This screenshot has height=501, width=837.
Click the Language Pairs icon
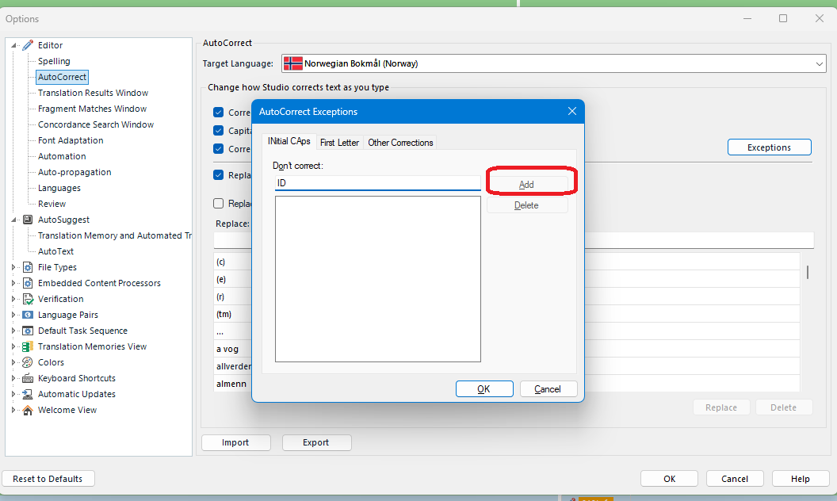28,315
